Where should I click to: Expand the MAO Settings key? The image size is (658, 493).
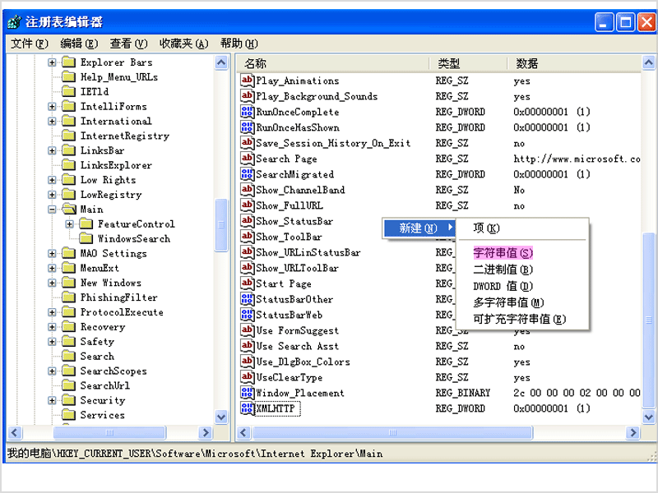tap(52, 253)
